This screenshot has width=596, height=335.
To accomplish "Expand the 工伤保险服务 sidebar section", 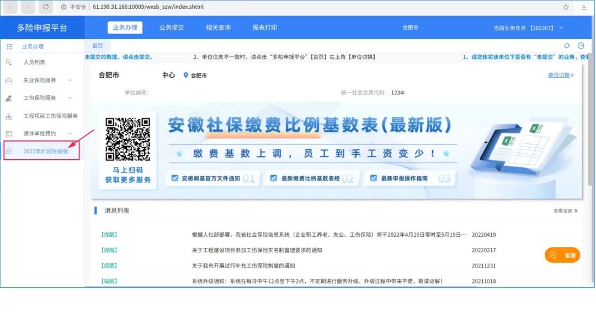I will pos(70,97).
